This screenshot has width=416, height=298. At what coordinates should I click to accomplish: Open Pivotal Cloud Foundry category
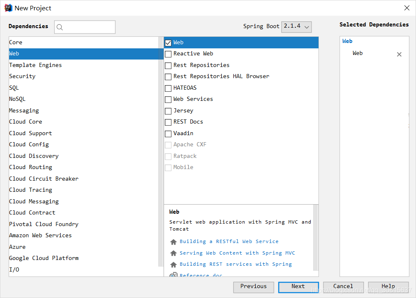83,224
